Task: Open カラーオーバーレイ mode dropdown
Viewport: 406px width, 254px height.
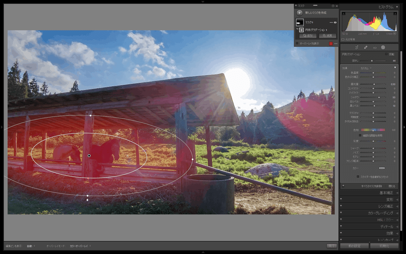Action: click(80, 246)
